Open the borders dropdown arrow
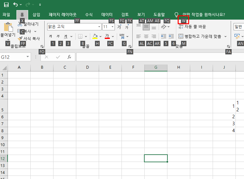Viewport: 244px width, 179px height. pos(86,37)
